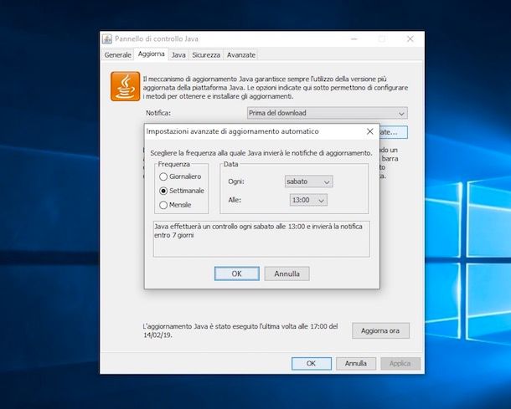Click the Java title bar icon

pos(107,39)
